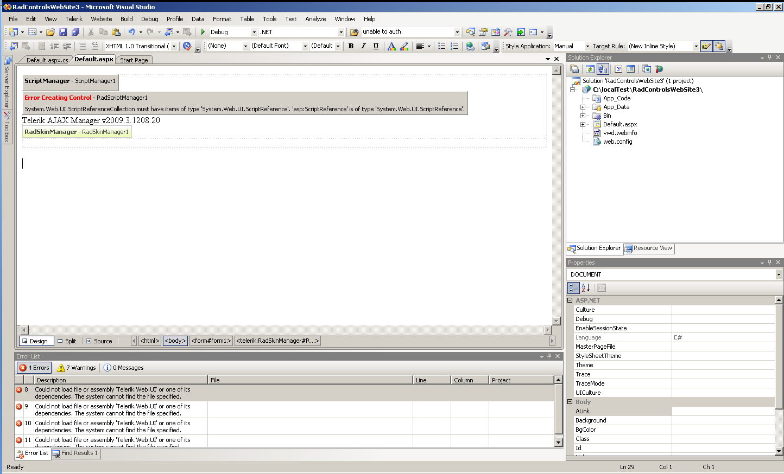Toggle the 7 Warnings filter
Image resolution: width=784 pixels, height=474 pixels.
[77, 368]
